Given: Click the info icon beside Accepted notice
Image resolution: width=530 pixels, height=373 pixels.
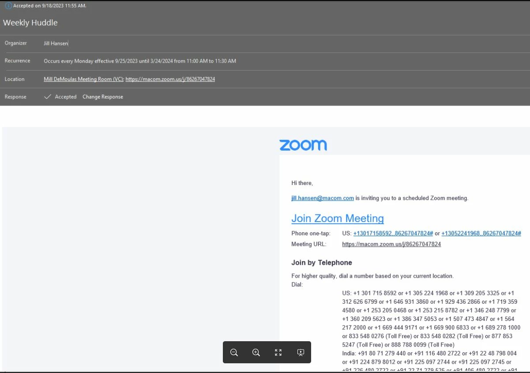Looking at the screenshot, I should pyautogui.click(x=8, y=6).
